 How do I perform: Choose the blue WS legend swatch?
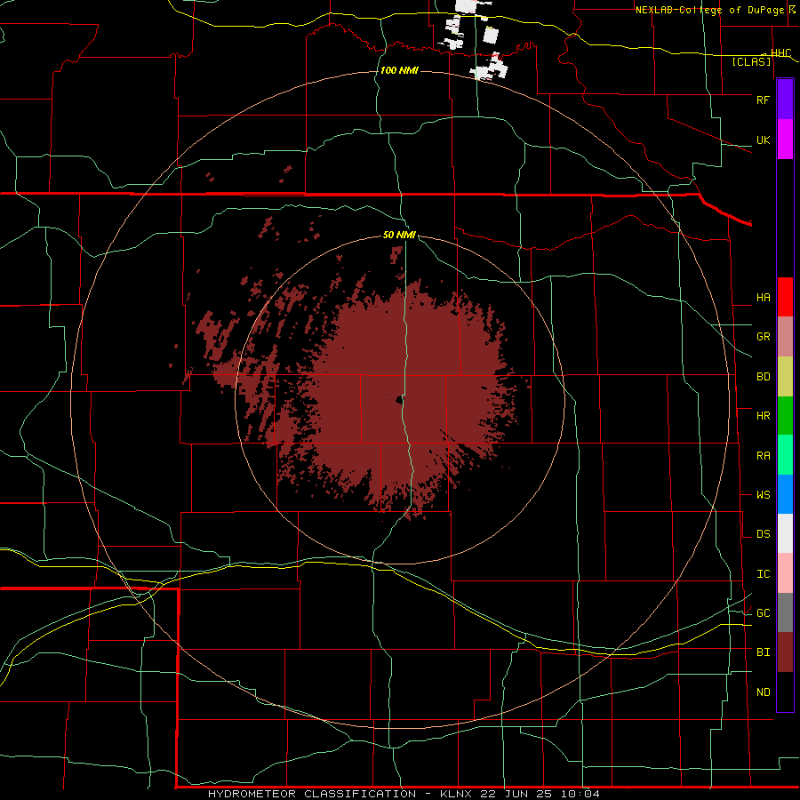[x=785, y=494]
